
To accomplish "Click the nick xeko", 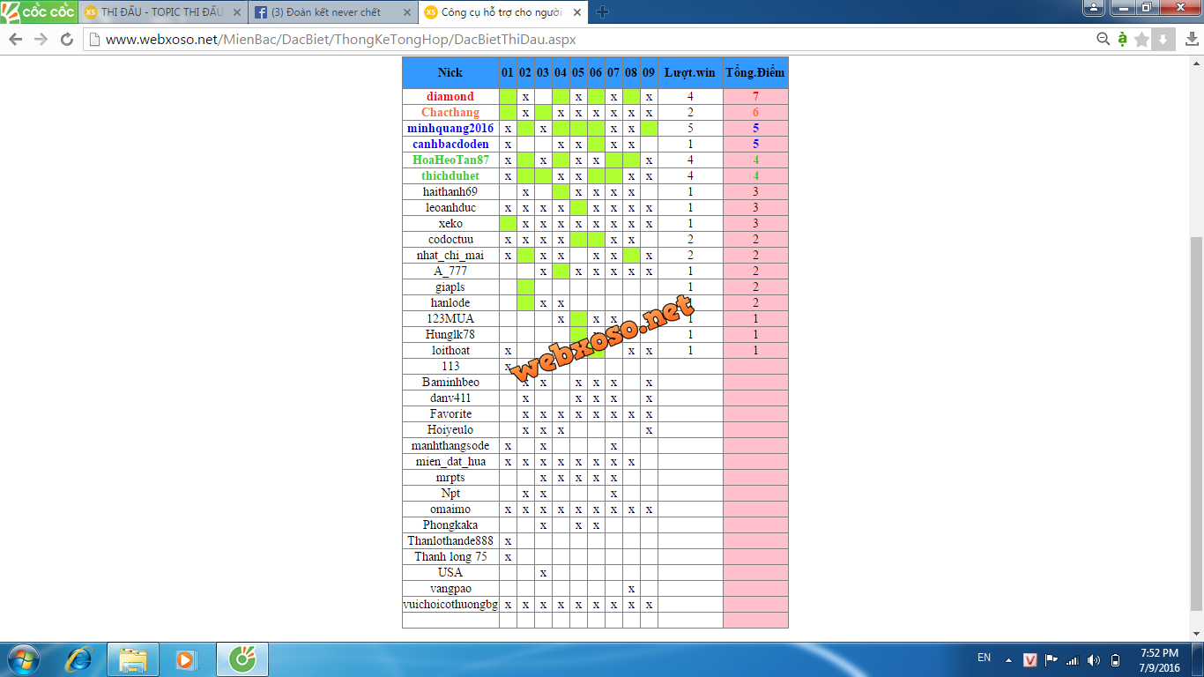I will pyautogui.click(x=450, y=224).
